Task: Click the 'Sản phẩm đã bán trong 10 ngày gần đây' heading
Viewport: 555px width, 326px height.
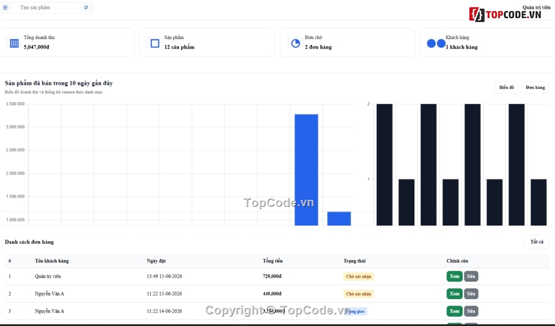Action: tap(59, 83)
